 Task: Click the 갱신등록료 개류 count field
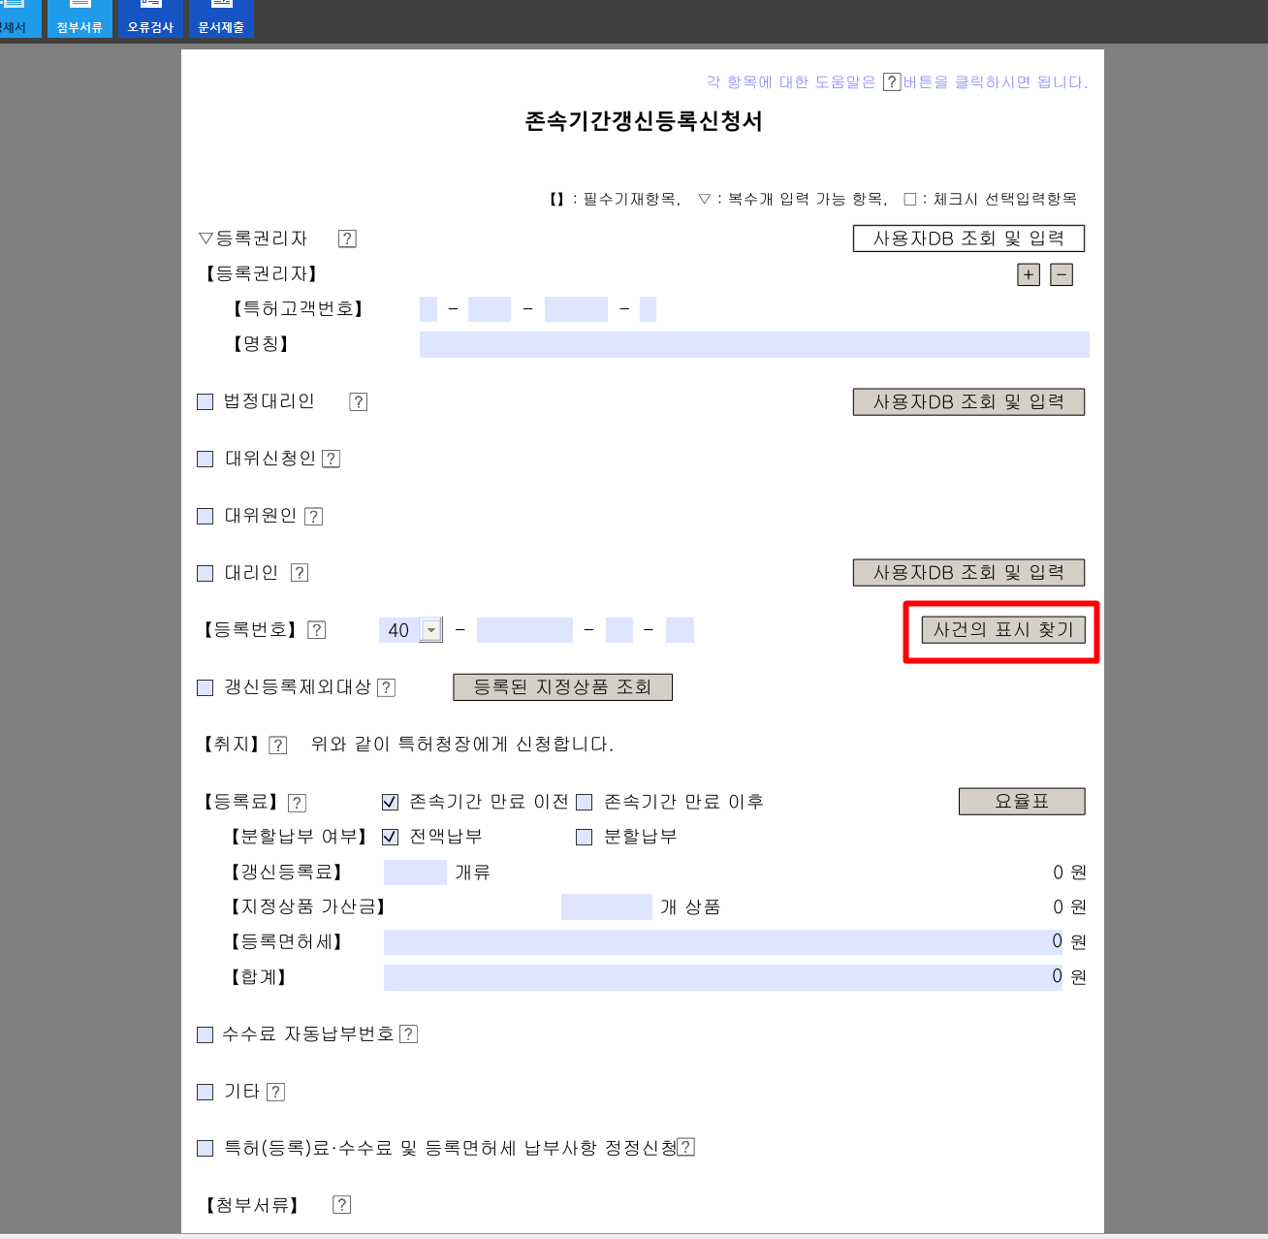(415, 873)
